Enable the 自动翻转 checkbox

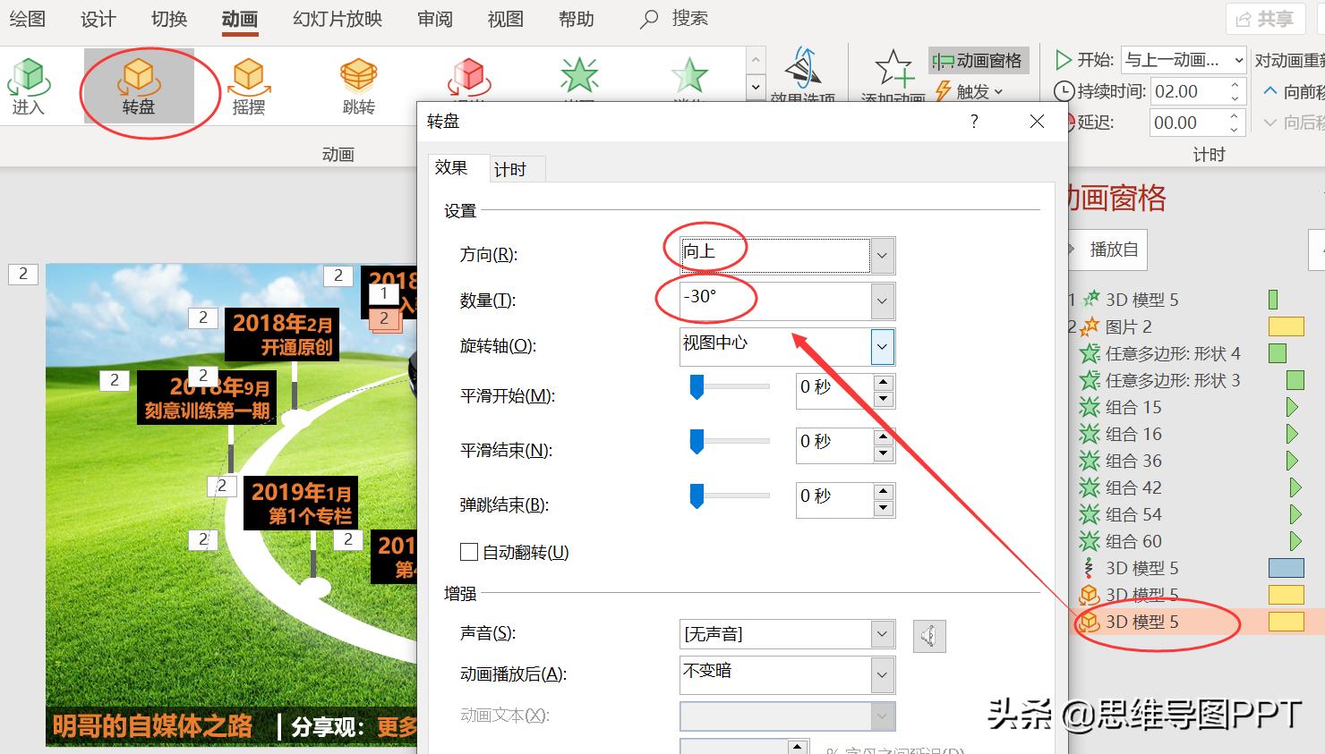(x=468, y=552)
